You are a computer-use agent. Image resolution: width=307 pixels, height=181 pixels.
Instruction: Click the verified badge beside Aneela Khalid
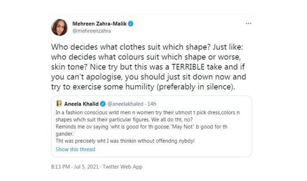pos(103,104)
